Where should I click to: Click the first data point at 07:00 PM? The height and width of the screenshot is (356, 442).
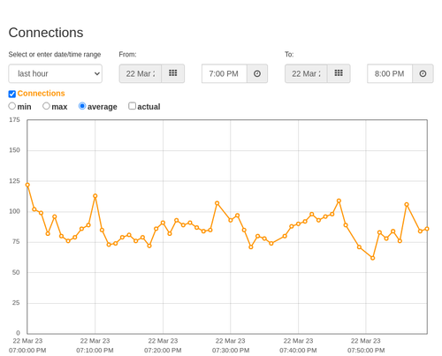[27, 185]
